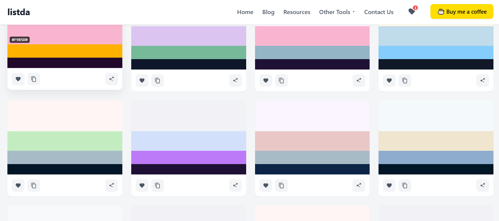The width and height of the screenshot is (499, 221).
Task: Select the bright sky blue stripe
Action: (x=436, y=52)
